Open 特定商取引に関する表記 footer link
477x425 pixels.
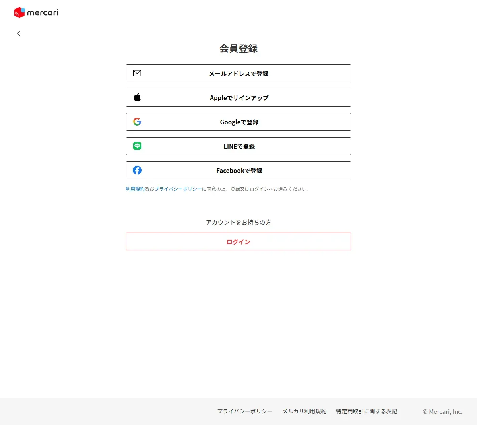tap(366, 411)
